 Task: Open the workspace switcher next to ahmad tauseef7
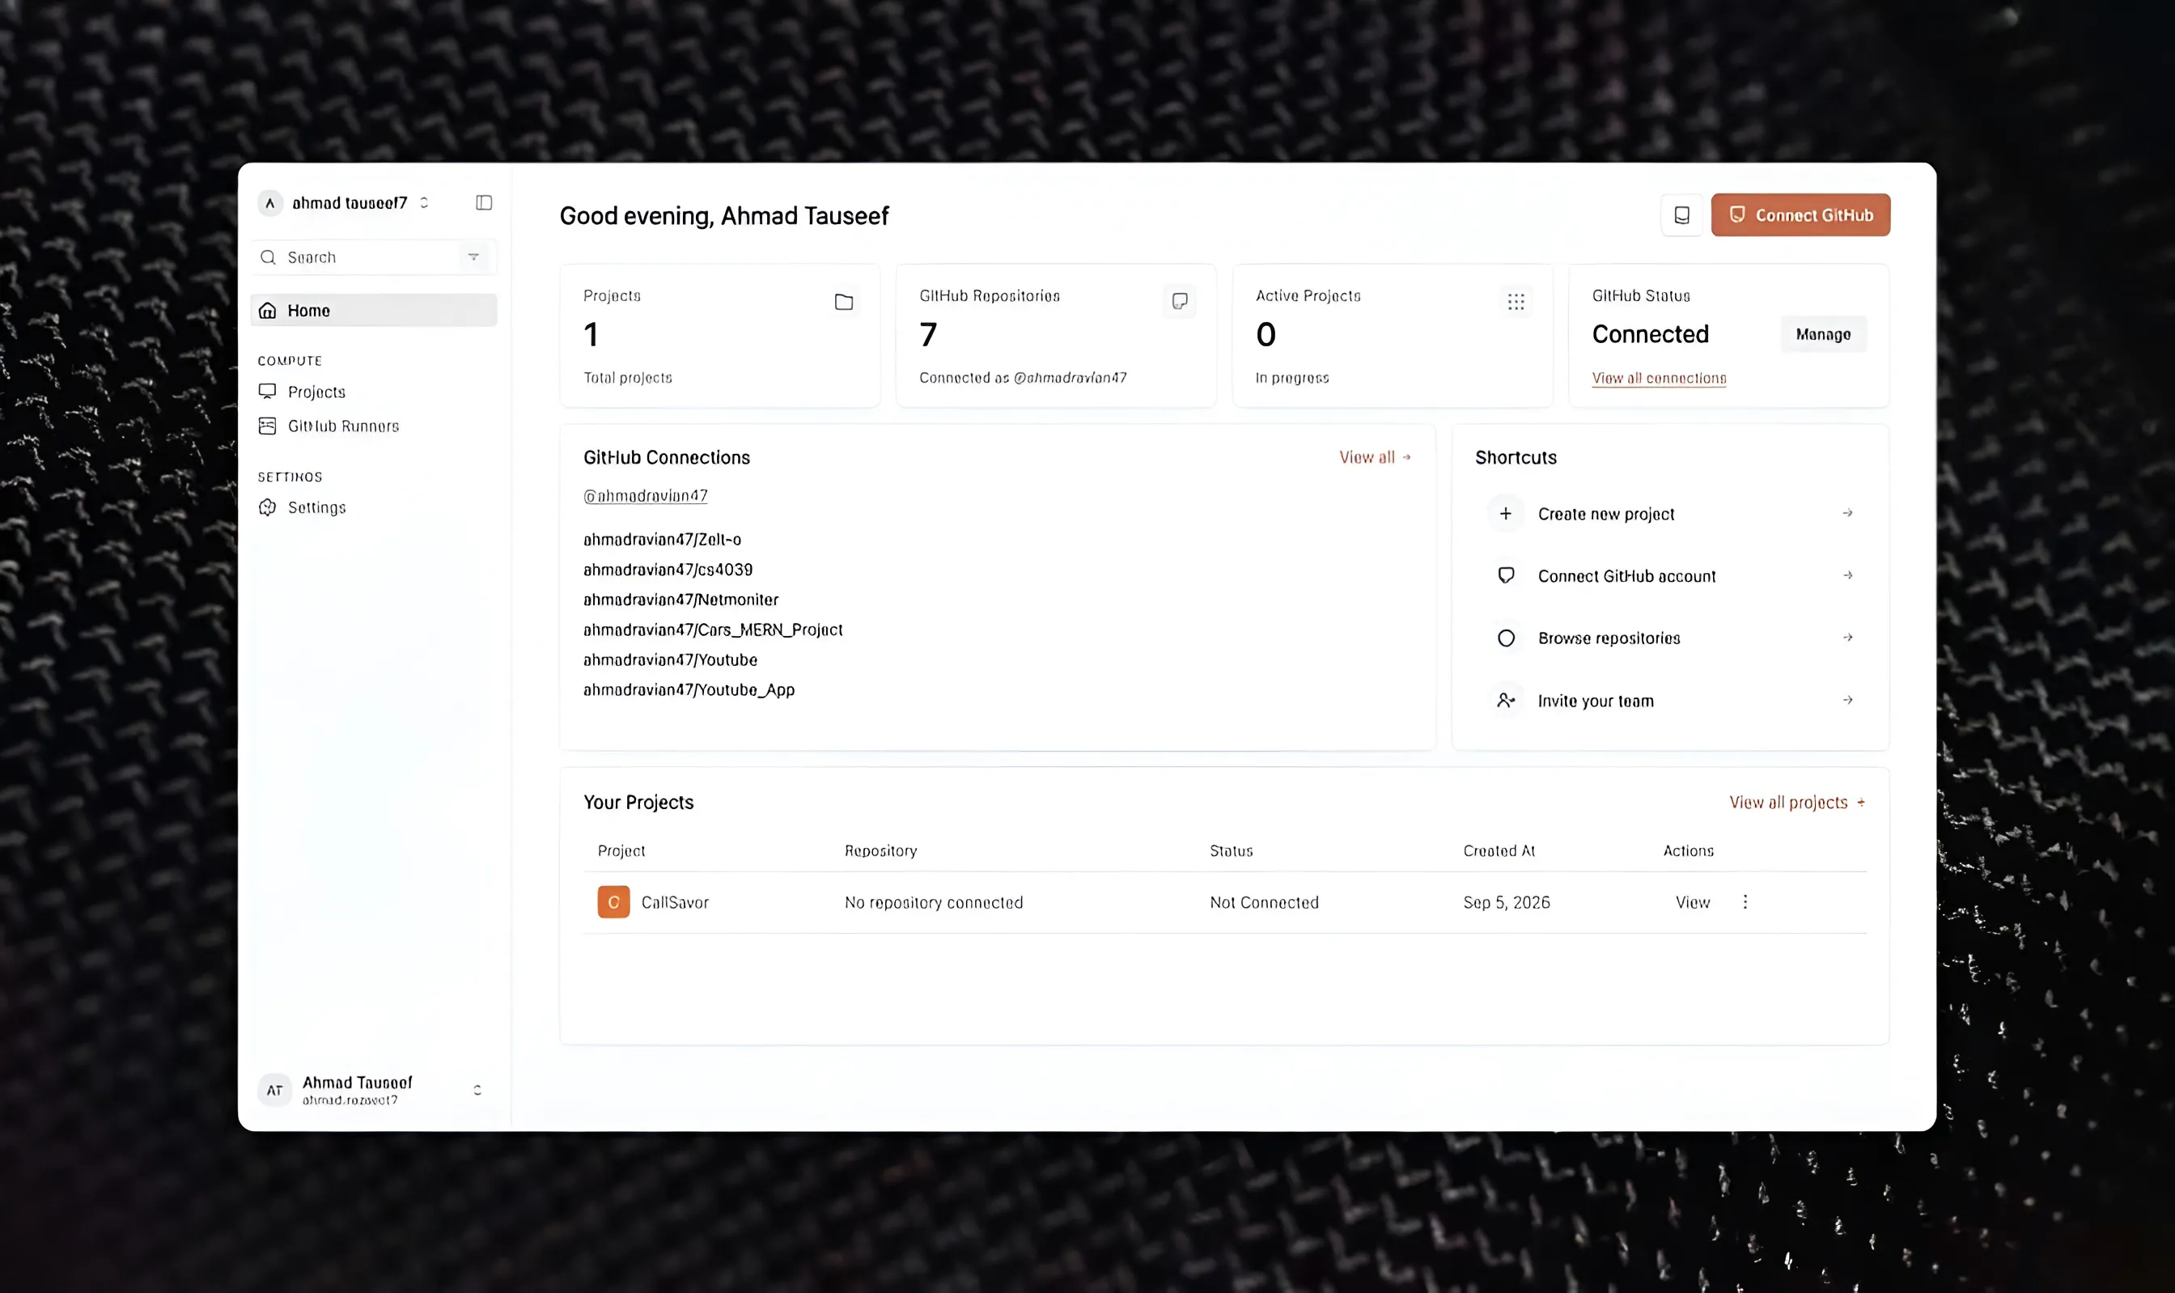click(424, 203)
